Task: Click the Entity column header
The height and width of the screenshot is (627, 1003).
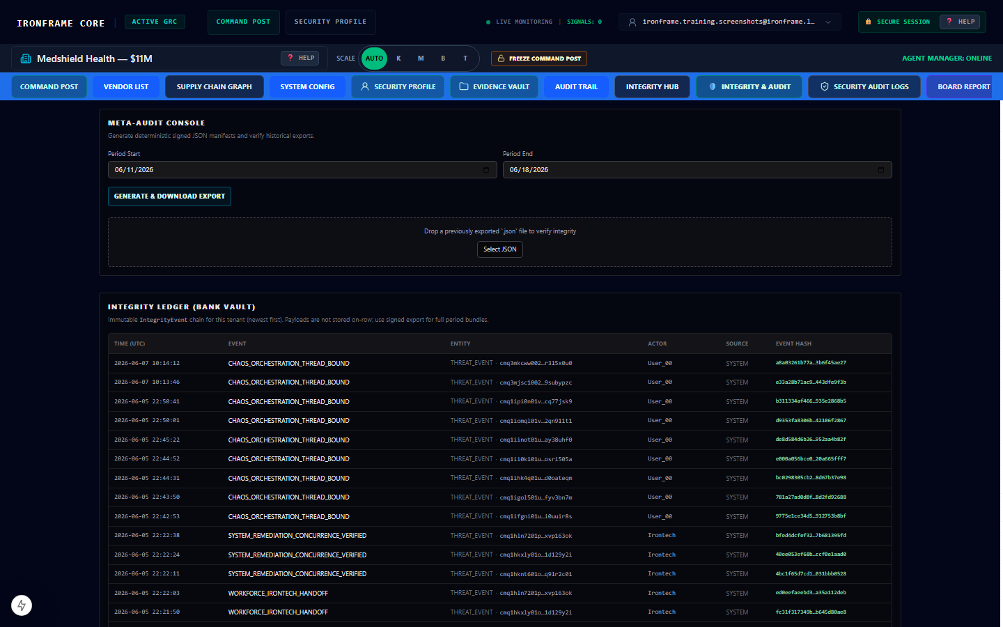Action: [x=460, y=343]
